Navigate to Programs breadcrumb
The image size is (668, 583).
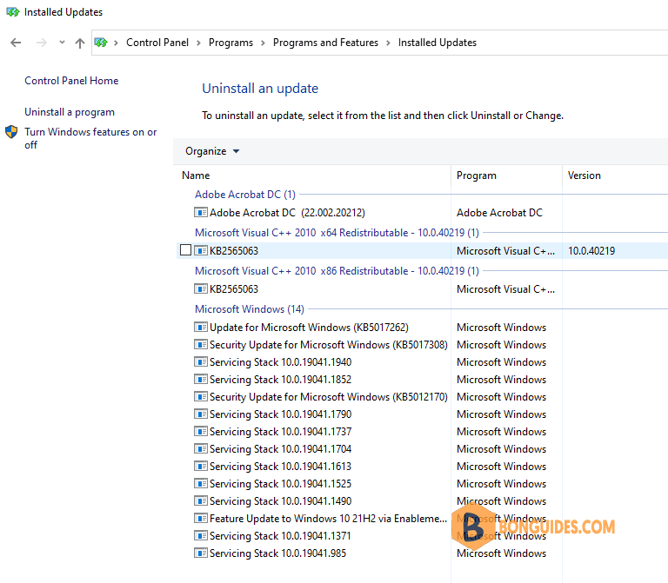pos(230,43)
